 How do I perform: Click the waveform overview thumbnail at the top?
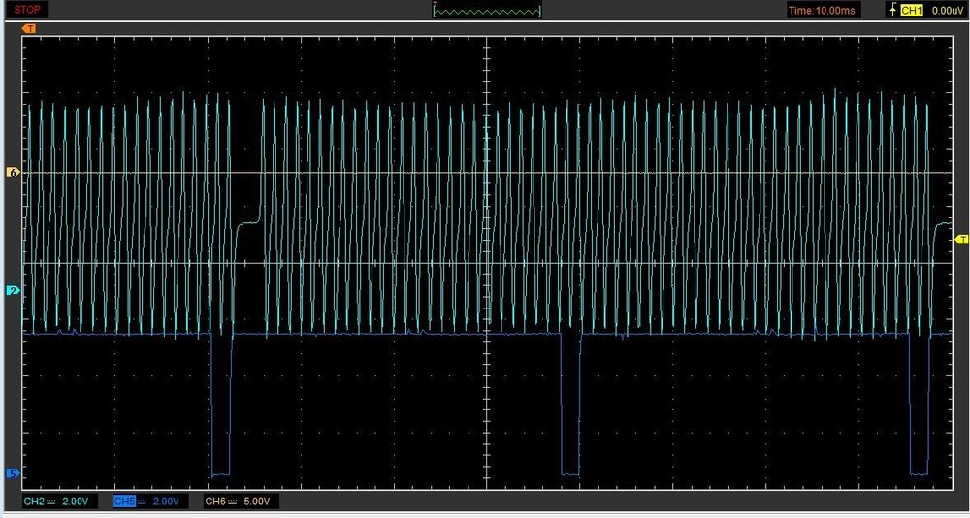(488, 11)
